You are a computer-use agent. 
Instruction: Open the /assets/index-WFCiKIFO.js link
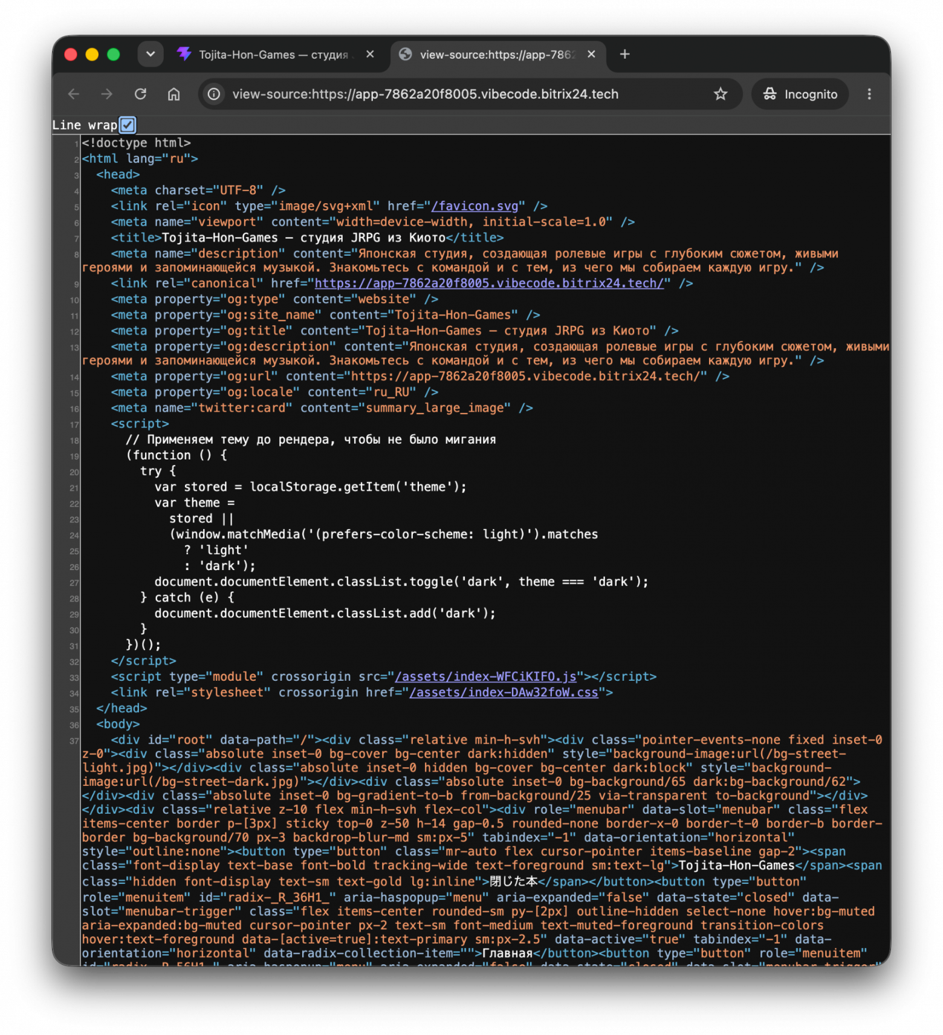click(485, 676)
